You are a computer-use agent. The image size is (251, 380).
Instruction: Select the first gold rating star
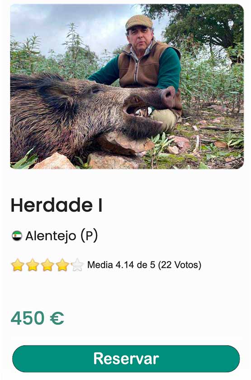pos(18,265)
